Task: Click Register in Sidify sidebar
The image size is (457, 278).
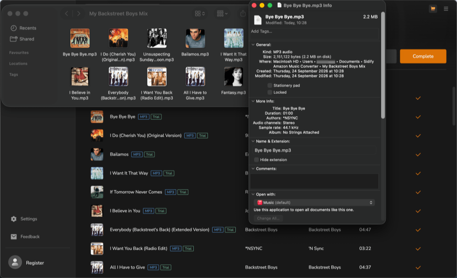Action: (35, 263)
